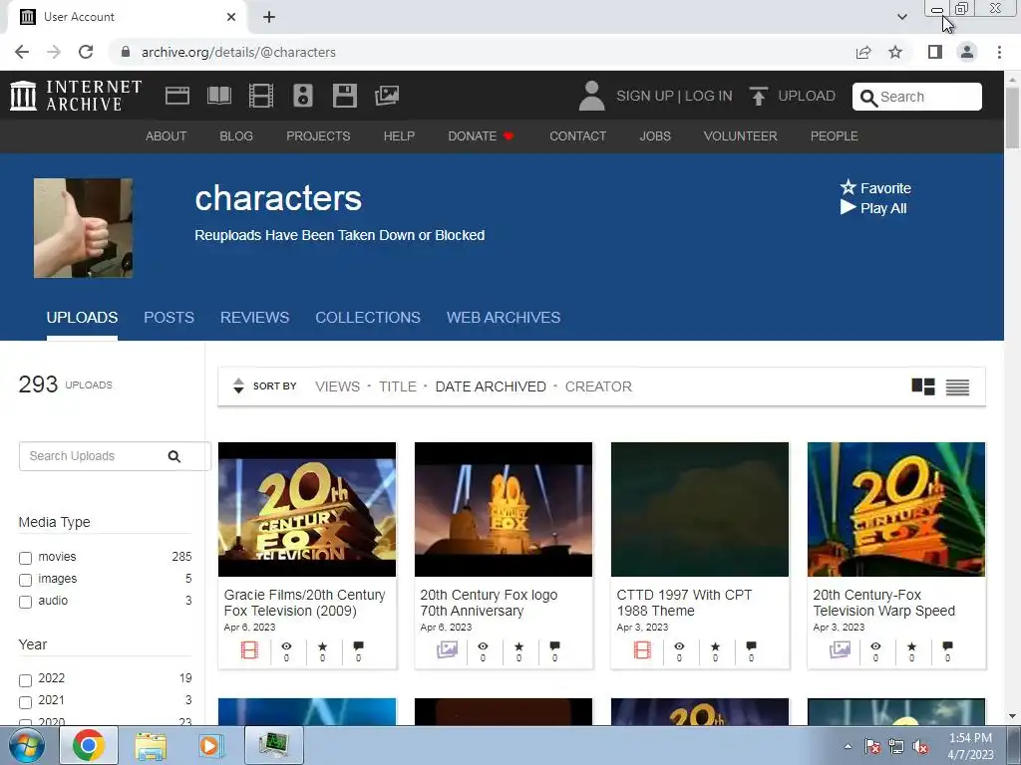Screen dimensions: 1021x765
Task: Open the BLOG menu item
Action: point(236,135)
